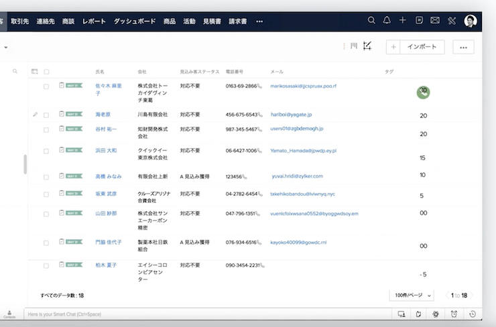The height and width of the screenshot is (327, 496).
Task: Click the Smart Chat input field
Action: (207, 314)
